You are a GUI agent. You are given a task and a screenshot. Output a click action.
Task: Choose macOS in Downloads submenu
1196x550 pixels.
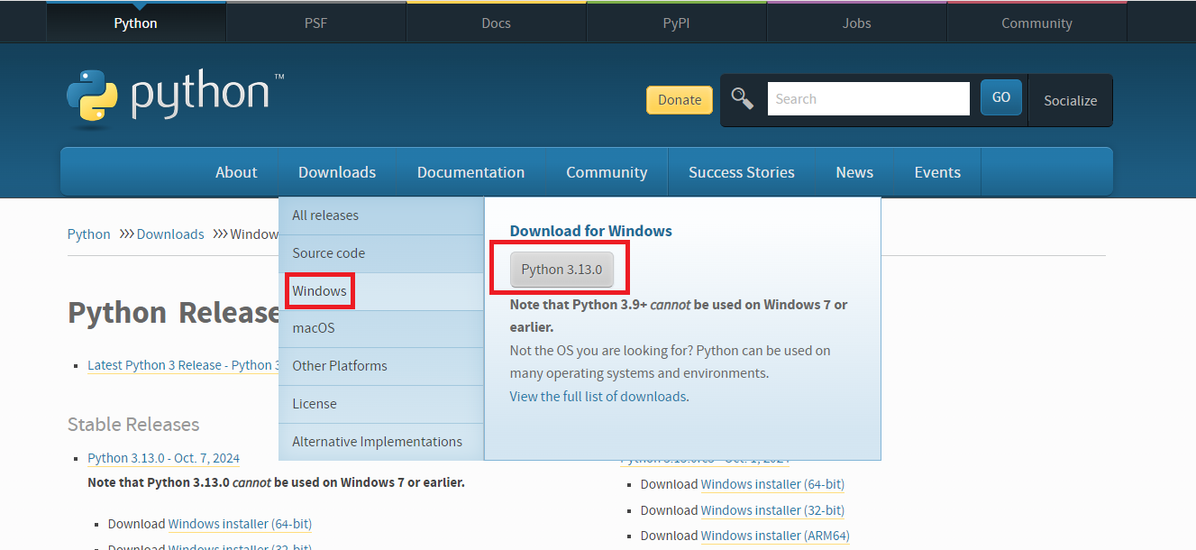tap(381, 328)
